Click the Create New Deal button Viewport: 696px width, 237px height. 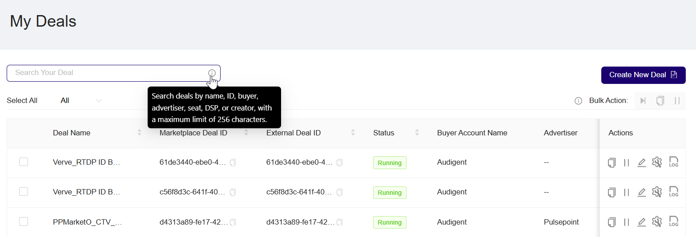(x=643, y=75)
